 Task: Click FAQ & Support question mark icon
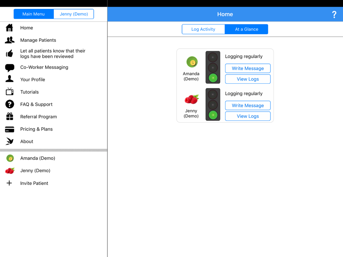click(10, 104)
